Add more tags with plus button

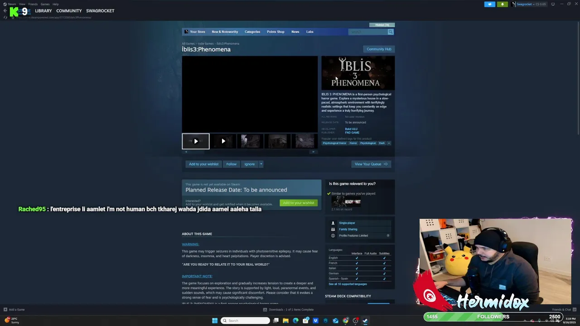pyautogui.click(x=389, y=143)
